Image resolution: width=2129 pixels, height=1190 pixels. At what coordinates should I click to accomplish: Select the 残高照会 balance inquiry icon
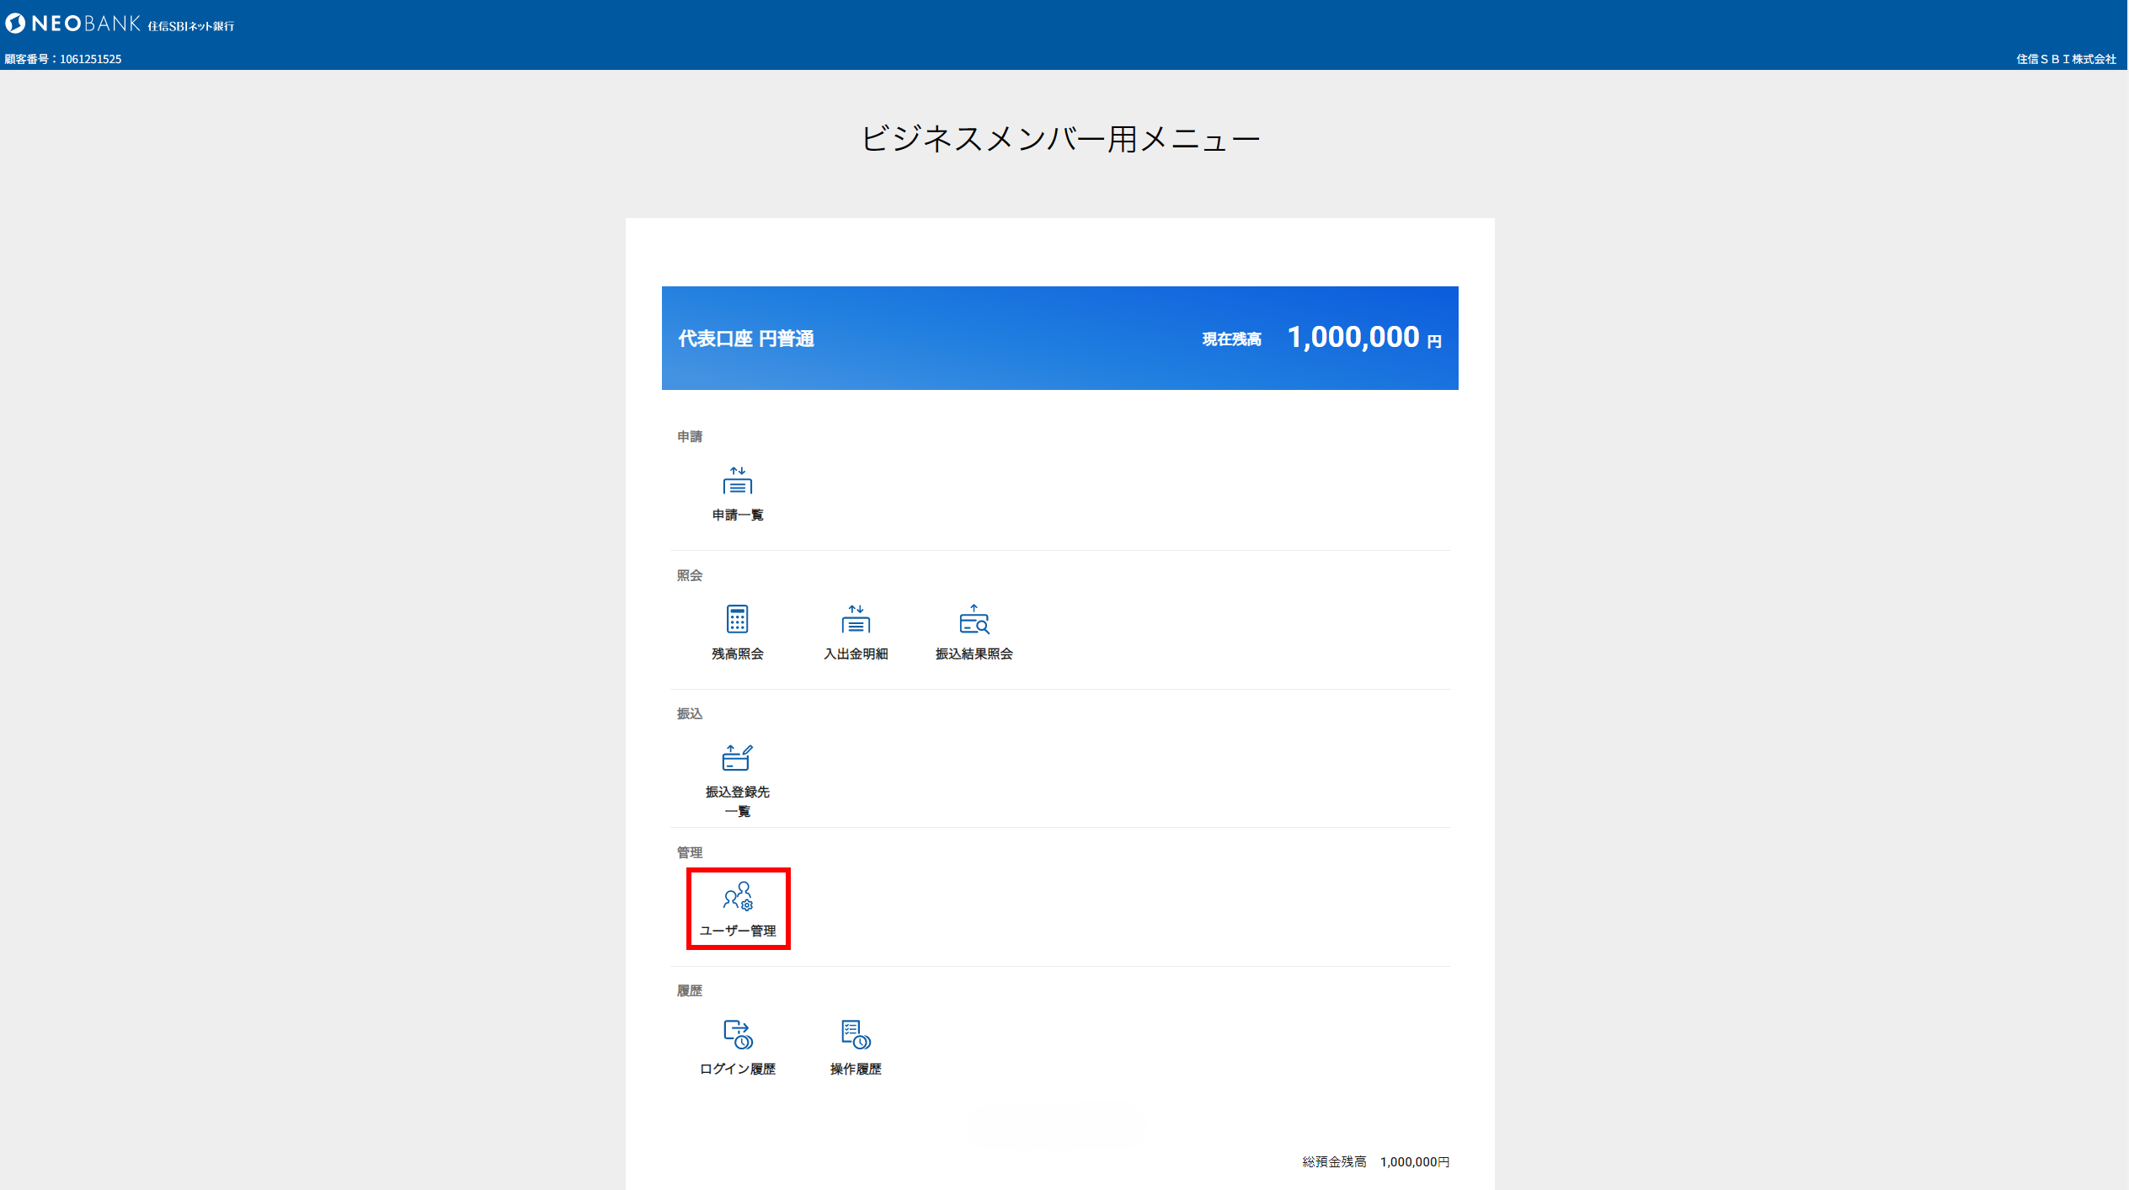tap(737, 632)
